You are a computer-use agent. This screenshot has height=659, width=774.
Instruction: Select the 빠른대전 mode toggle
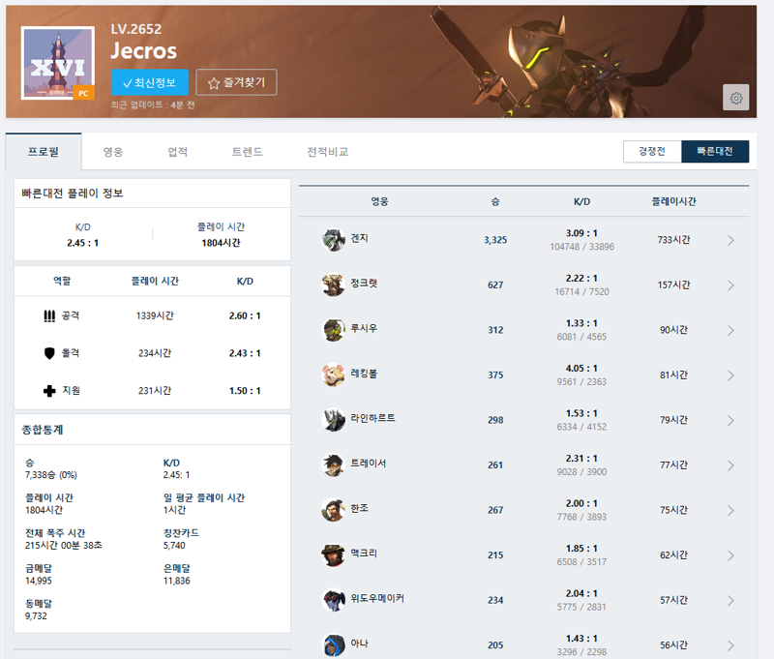point(715,152)
